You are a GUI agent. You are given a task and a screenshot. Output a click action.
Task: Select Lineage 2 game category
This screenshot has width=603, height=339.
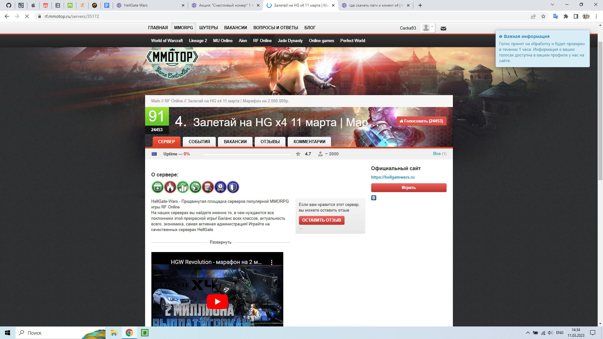[x=198, y=41]
